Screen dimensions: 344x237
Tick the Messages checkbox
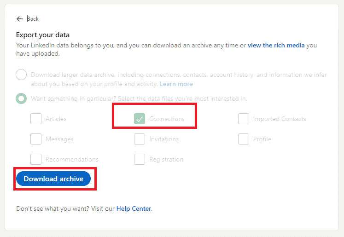coord(36,139)
